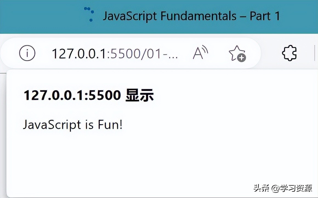Click the small plus badge on the favorites star
The height and width of the screenshot is (198, 318).
(x=242, y=58)
